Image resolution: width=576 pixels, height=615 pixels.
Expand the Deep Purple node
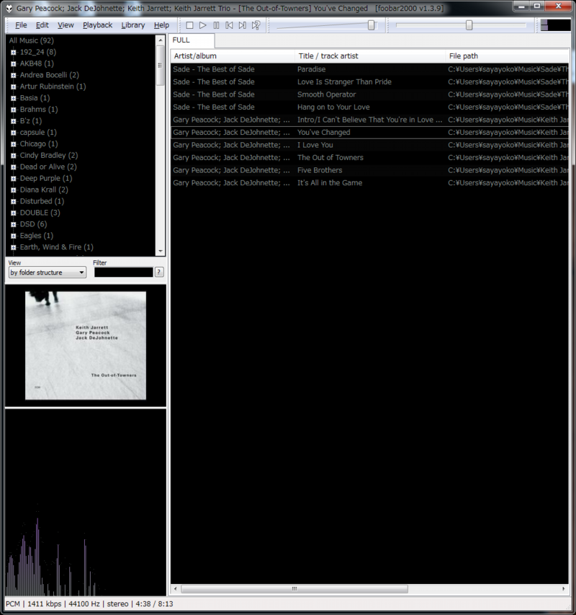pyautogui.click(x=14, y=179)
